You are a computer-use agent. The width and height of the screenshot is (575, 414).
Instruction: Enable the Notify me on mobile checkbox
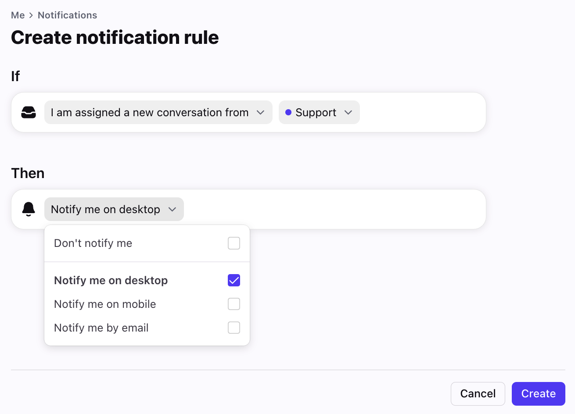point(234,304)
